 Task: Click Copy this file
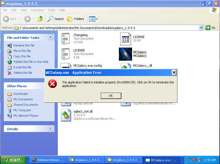click(x=22, y=56)
